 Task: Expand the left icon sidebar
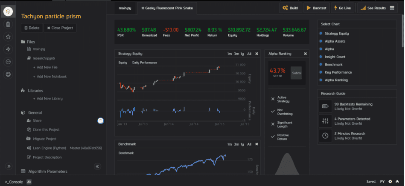[8, 166]
